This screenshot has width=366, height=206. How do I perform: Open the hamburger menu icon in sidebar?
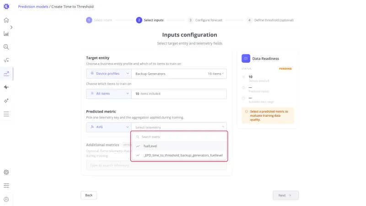coord(6,114)
